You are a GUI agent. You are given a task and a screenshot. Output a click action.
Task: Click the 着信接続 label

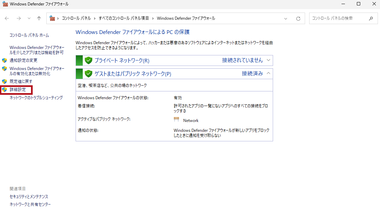pos(86,106)
